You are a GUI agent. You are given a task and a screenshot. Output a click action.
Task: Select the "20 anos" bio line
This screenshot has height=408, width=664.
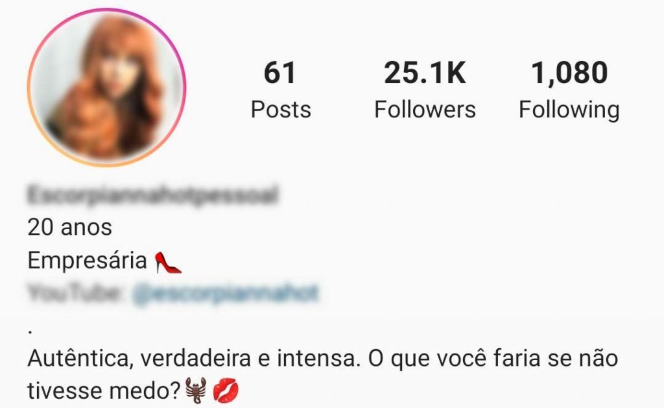70,227
